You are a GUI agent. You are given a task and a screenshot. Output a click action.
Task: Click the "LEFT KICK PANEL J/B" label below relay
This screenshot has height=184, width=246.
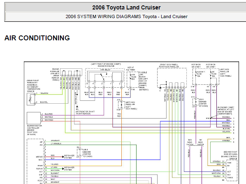tap(131, 105)
